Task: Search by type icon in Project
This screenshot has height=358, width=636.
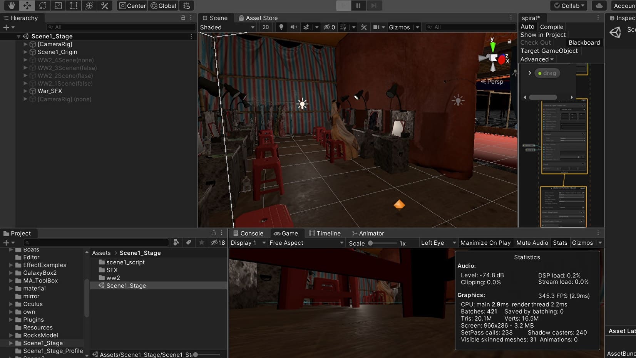Action: click(x=176, y=242)
